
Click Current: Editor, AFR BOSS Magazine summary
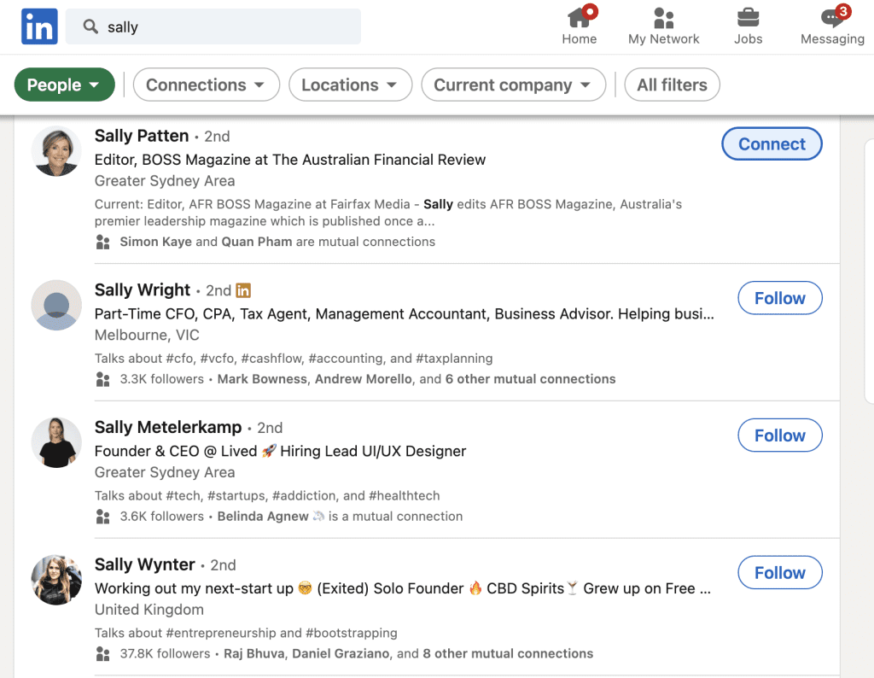click(388, 213)
